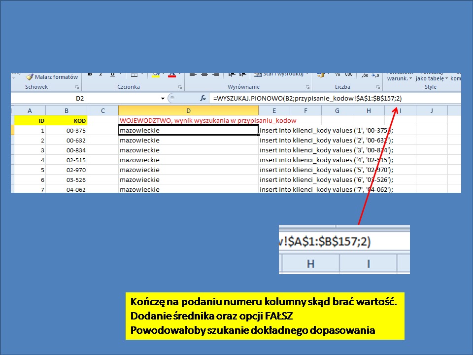This screenshot has width=473, height=355.
Task: Toggle bold formatting with the B icon
Action: coord(89,73)
